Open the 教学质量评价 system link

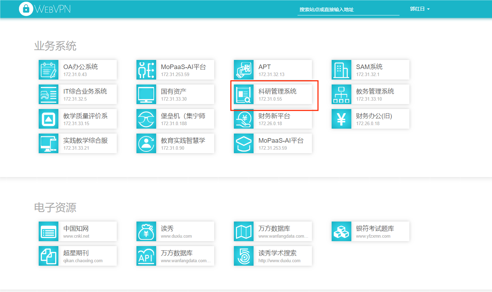point(85,116)
